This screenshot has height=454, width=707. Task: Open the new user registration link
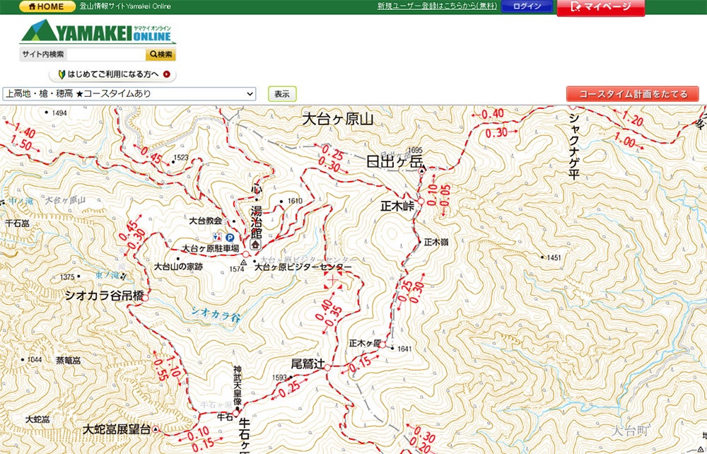point(437,6)
